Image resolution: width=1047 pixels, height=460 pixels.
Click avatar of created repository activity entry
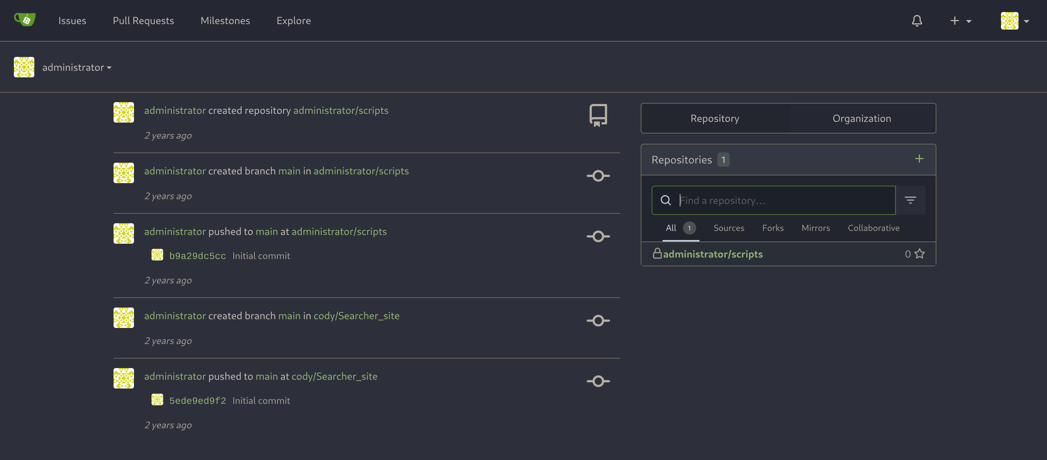pos(123,112)
